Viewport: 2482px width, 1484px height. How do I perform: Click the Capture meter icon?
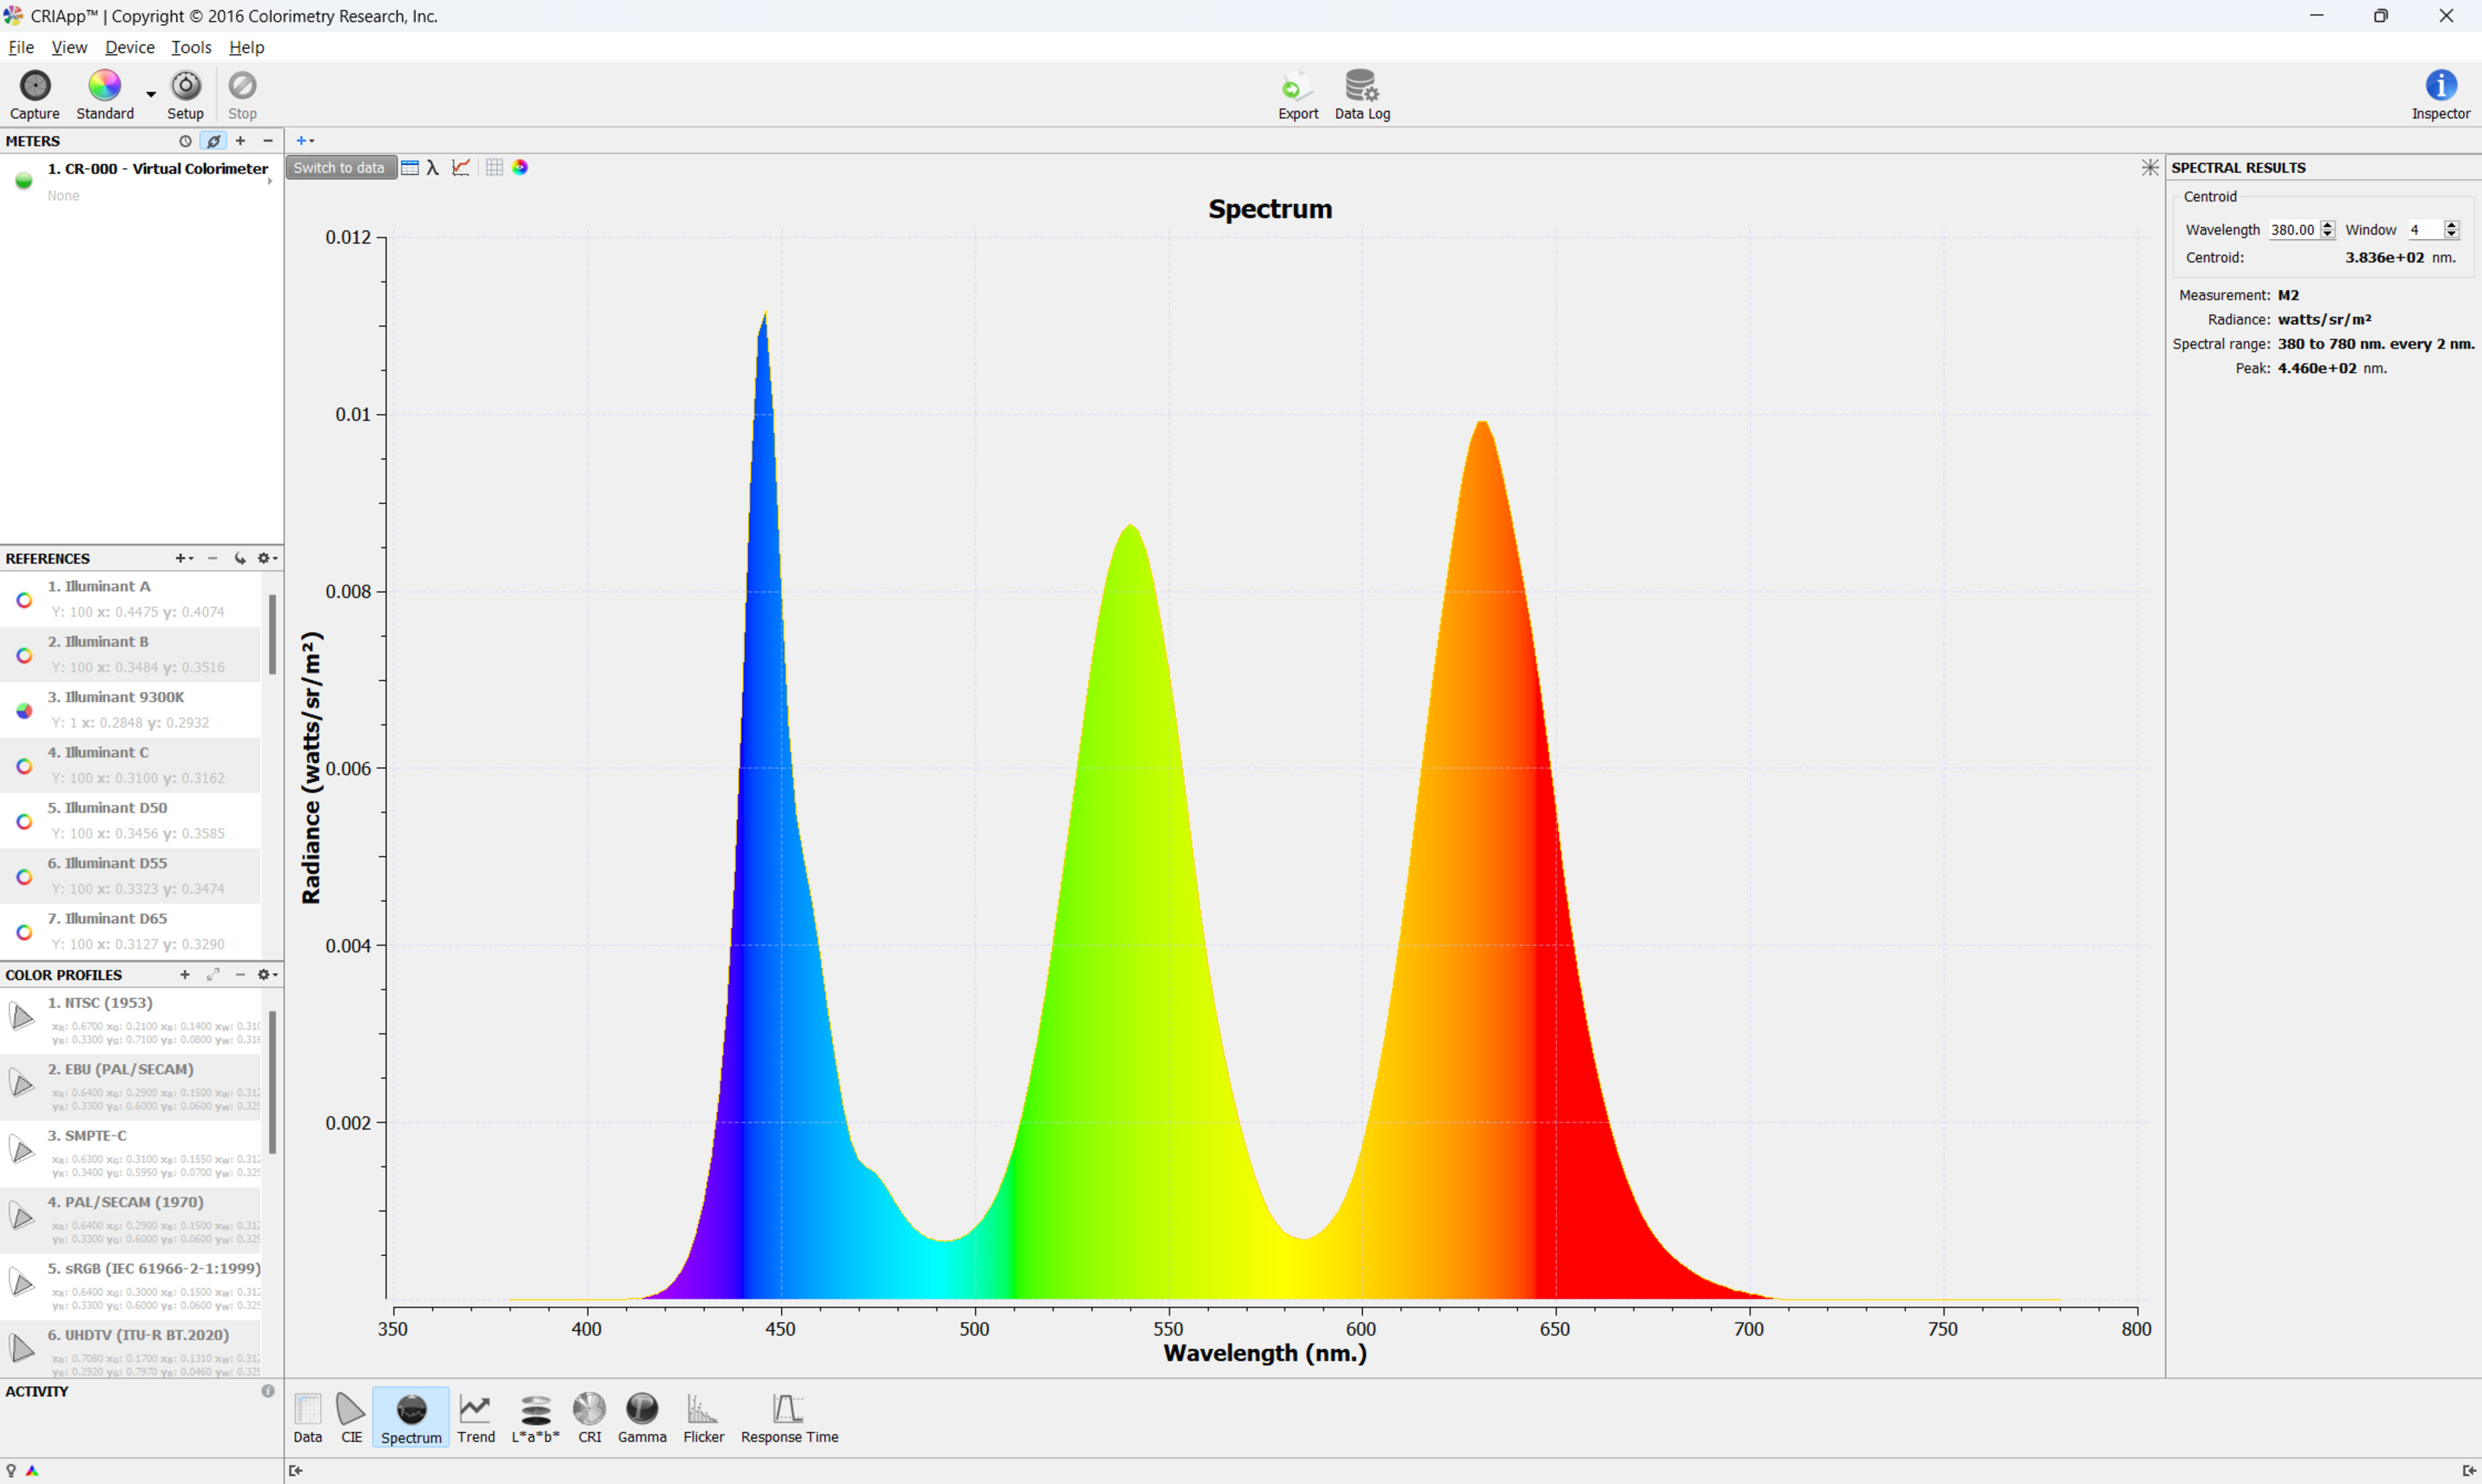pyautogui.click(x=35, y=87)
